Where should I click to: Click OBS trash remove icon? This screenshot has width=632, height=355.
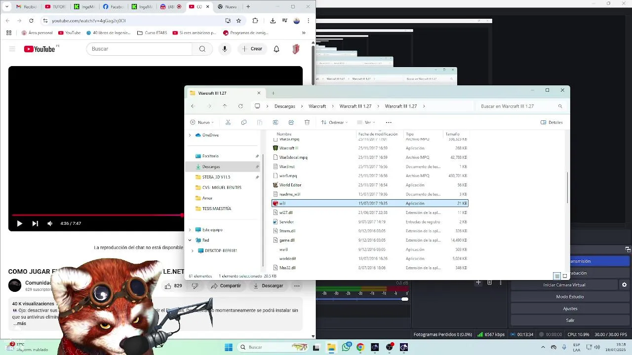pos(489,283)
